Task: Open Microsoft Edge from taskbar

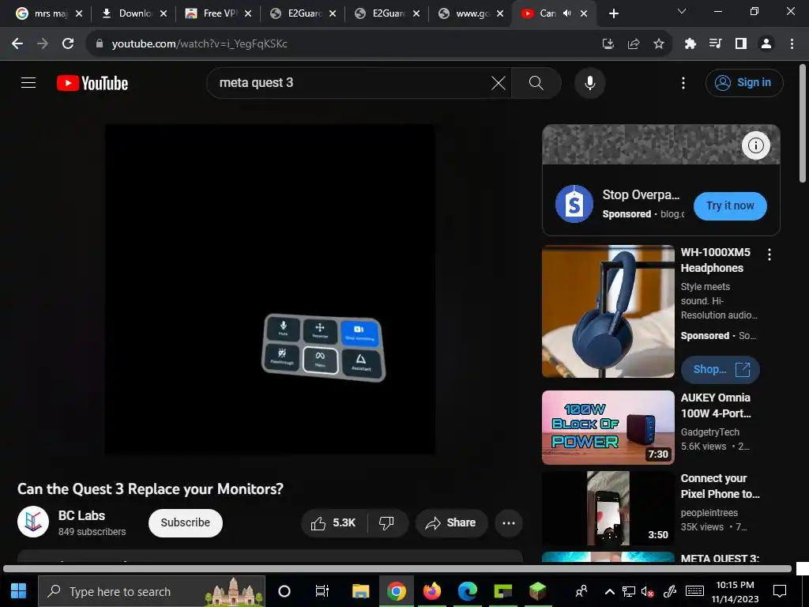Action: pos(468,591)
